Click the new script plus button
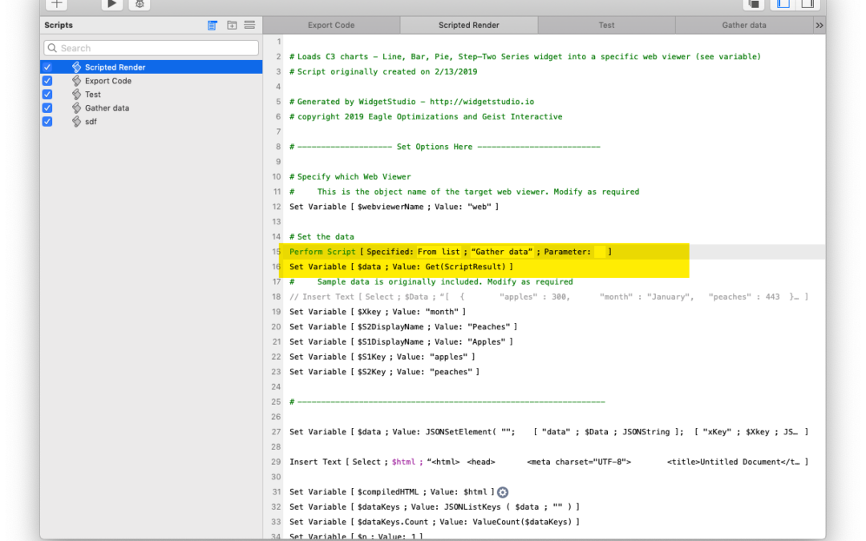This screenshot has width=866, height=541. coord(56,5)
